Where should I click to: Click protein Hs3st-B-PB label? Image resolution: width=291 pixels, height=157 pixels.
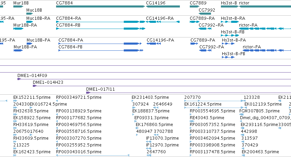point(234,54)
